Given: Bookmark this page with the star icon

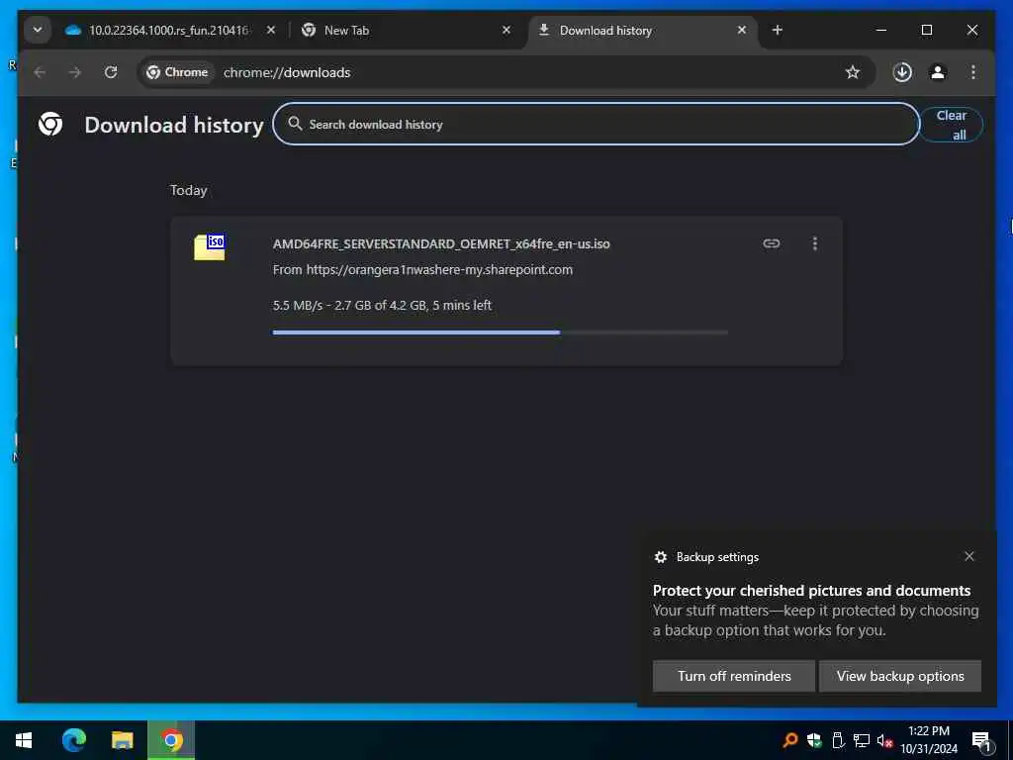Looking at the screenshot, I should click(x=852, y=72).
